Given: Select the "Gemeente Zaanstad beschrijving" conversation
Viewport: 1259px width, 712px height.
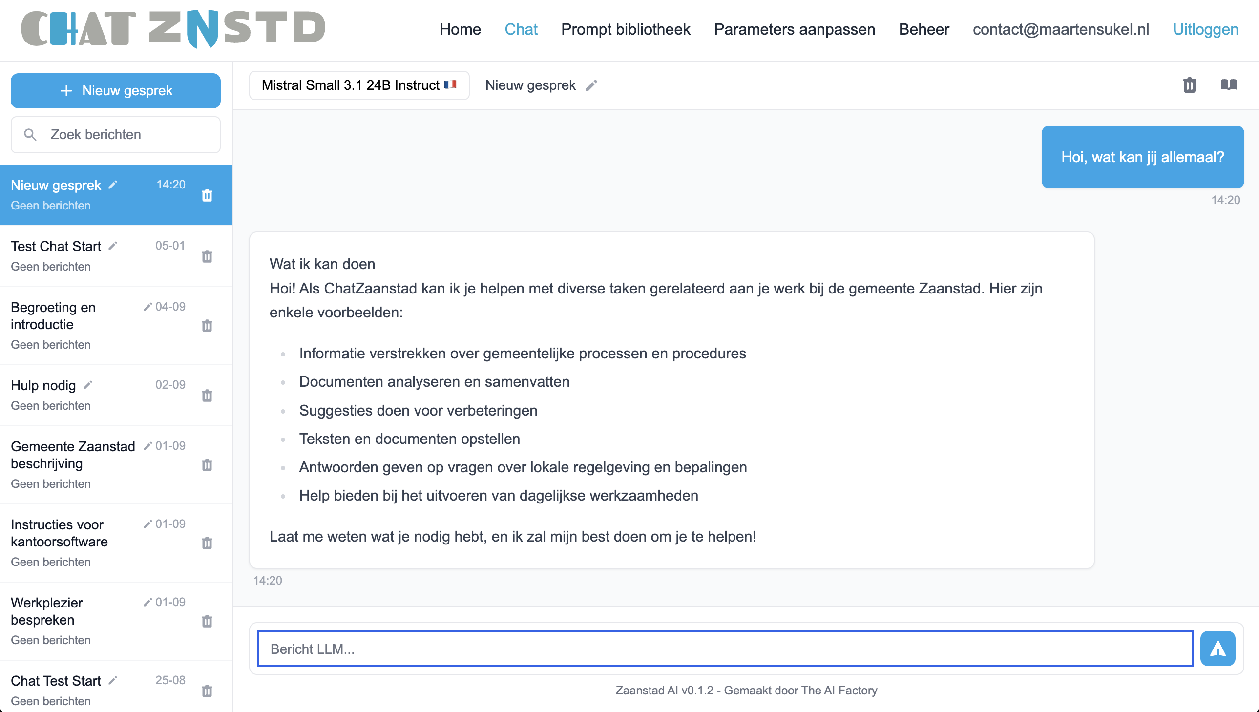Looking at the screenshot, I should pos(73,455).
